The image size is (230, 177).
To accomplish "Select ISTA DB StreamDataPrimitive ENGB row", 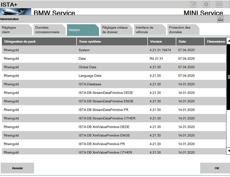I will pyautogui.click(x=114, y=101).
